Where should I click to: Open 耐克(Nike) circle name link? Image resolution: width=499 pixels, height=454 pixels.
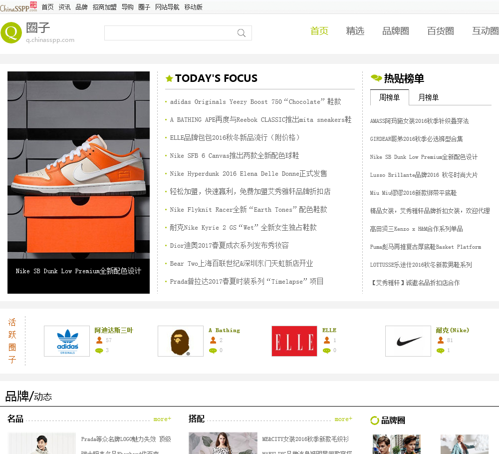click(452, 330)
